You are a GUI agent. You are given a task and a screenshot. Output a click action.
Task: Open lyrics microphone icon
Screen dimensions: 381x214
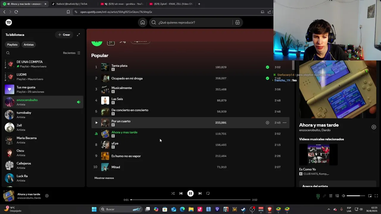[x=324, y=196]
